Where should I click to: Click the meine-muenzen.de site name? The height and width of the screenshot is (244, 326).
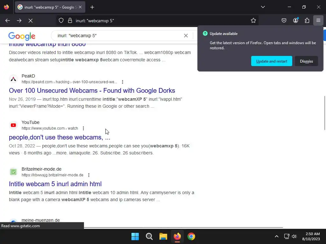coord(41,220)
